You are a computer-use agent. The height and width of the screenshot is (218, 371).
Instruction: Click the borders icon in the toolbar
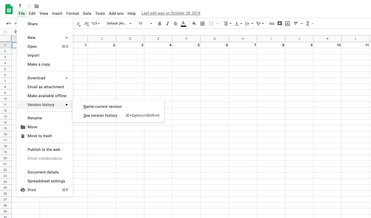(203, 23)
